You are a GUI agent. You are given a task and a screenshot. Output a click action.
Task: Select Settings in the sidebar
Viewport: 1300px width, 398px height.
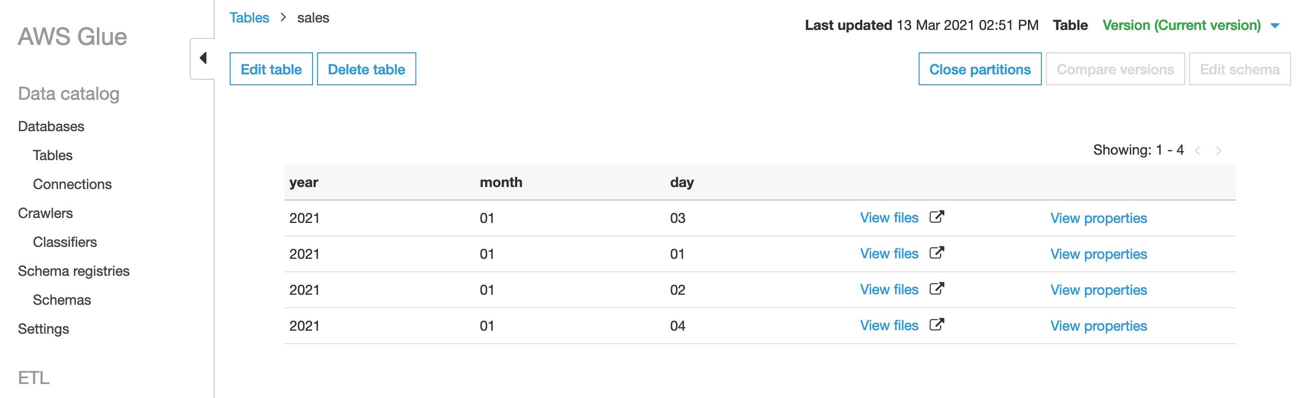pyautogui.click(x=43, y=328)
